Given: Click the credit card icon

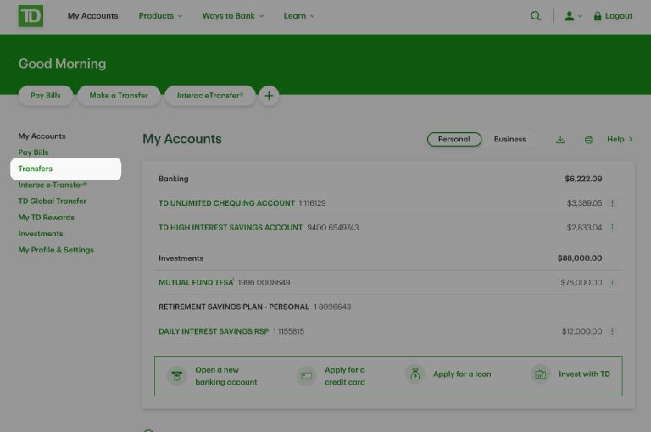Looking at the screenshot, I should [306, 376].
